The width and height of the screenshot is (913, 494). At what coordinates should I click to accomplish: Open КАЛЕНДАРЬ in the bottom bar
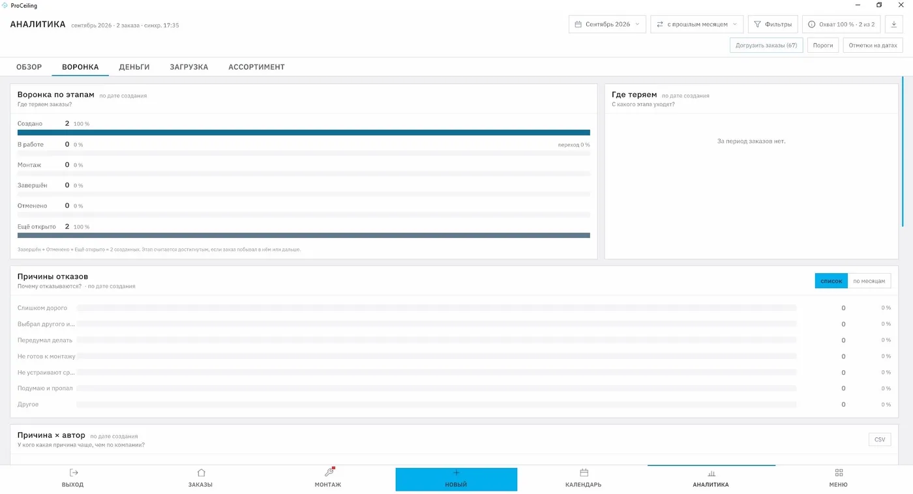pyautogui.click(x=584, y=479)
